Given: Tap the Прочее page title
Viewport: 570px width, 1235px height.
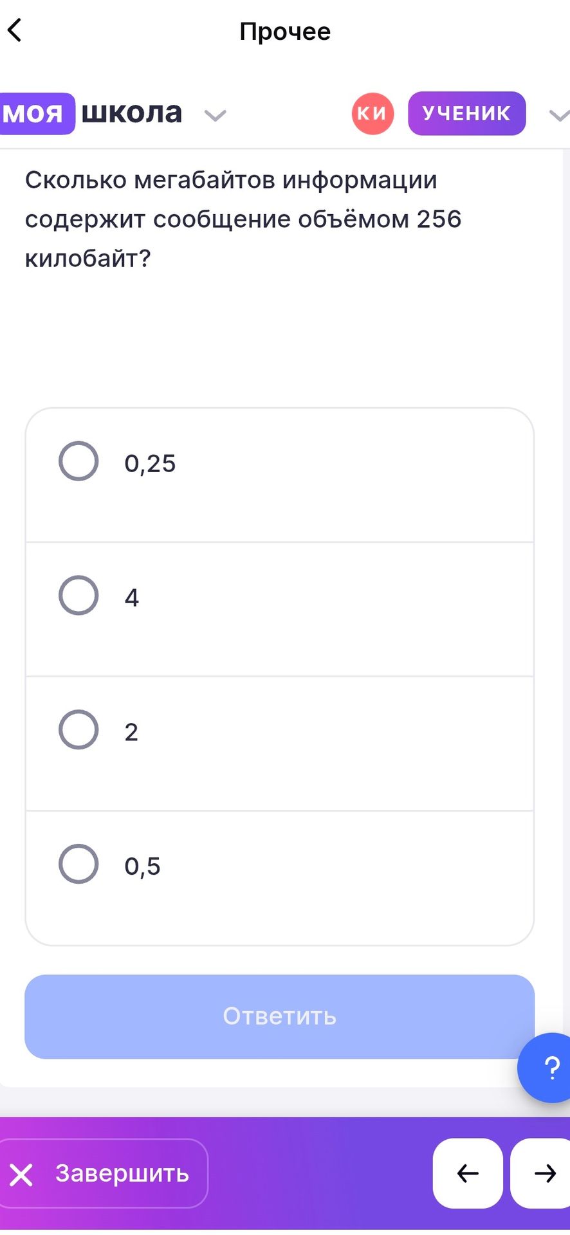Looking at the screenshot, I should click(x=285, y=31).
